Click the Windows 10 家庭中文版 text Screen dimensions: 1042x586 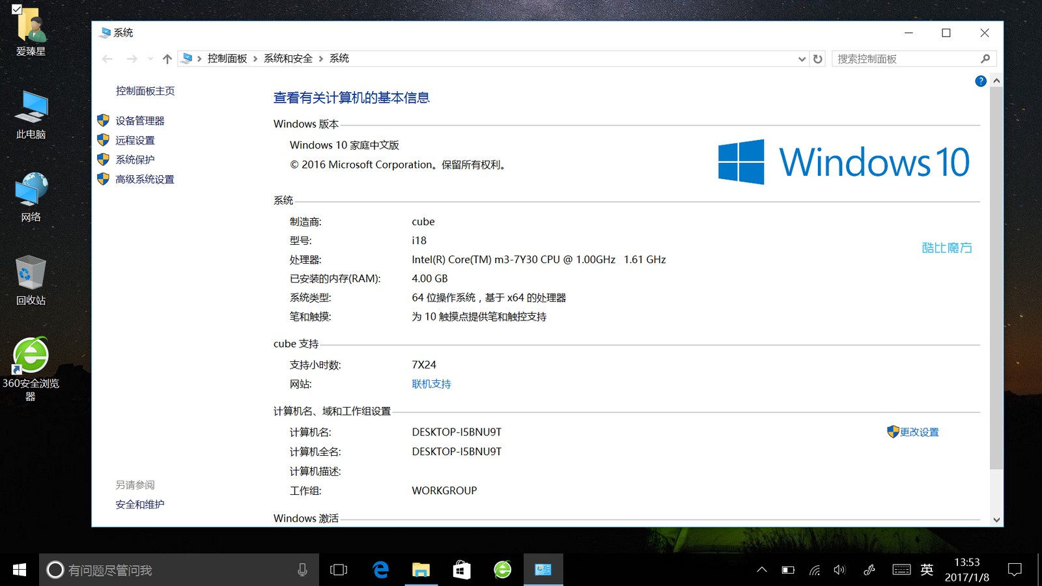click(345, 145)
